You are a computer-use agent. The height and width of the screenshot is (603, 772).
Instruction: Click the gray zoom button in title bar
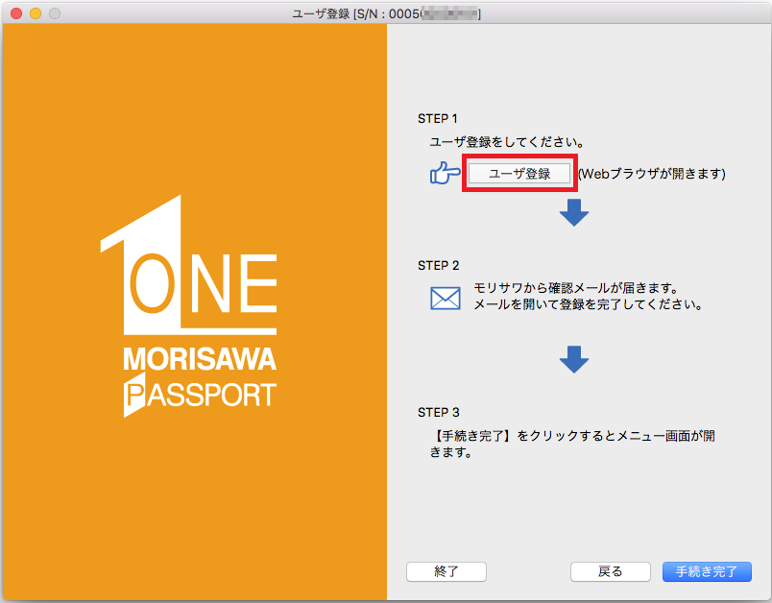(x=55, y=13)
